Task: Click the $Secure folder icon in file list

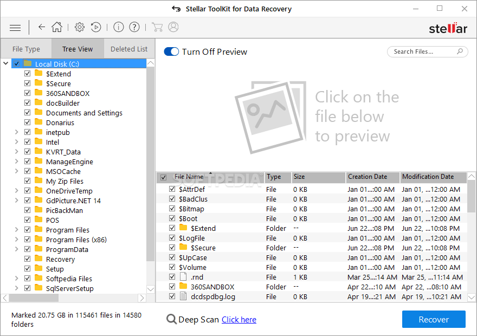Action: 183,247
